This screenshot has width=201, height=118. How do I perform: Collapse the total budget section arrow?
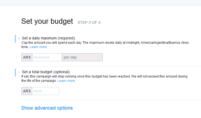pyautogui.click(x=19, y=72)
